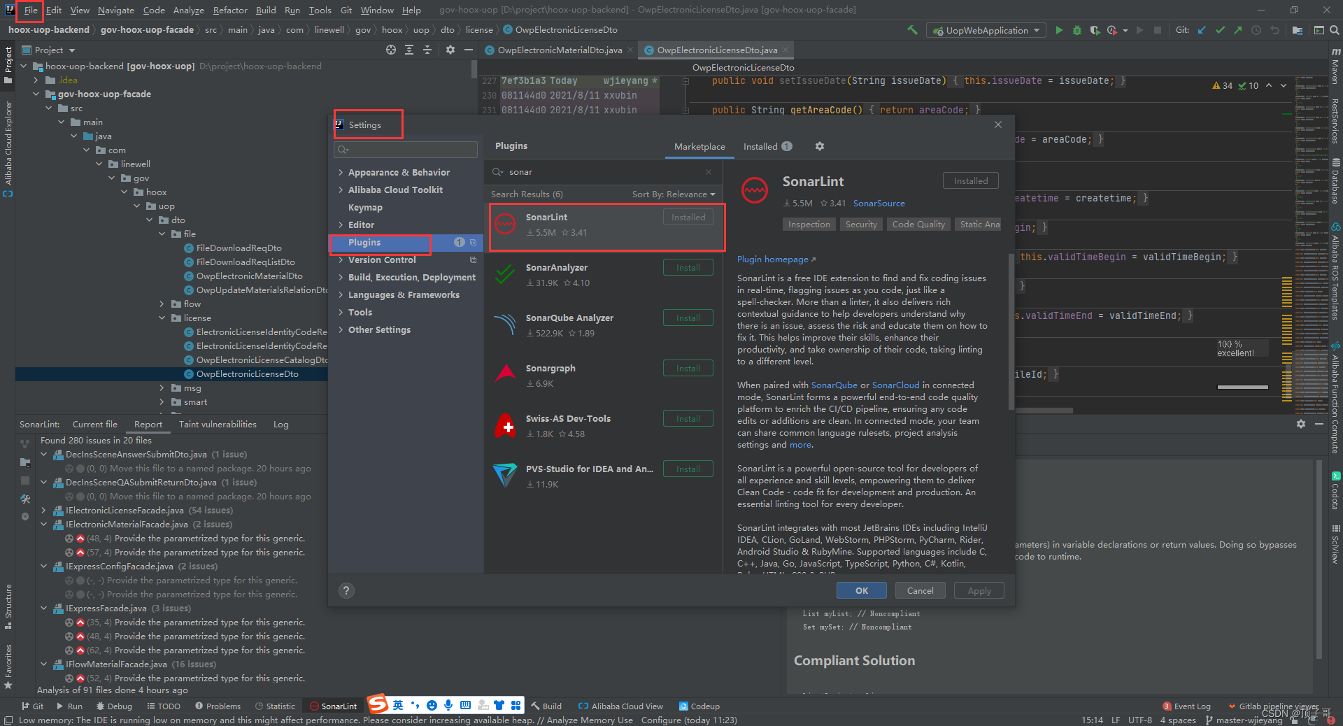Open the Sort By: Relevance dropdown
Image resolution: width=1343 pixels, height=726 pixels.
coord(674,194)
